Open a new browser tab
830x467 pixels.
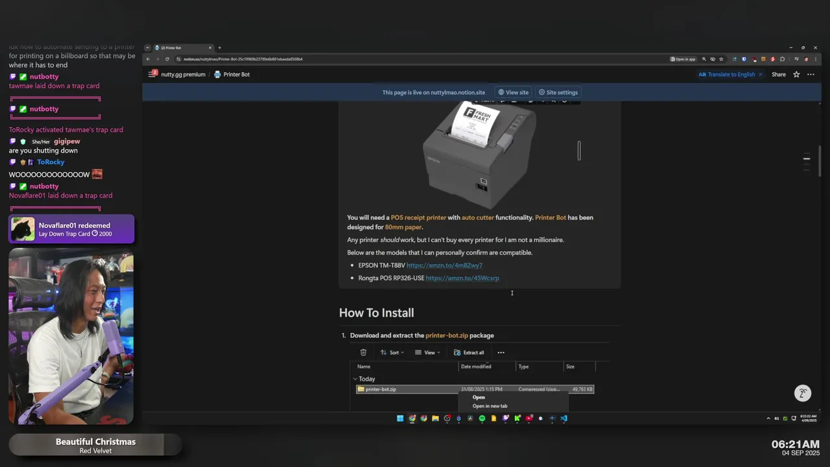click(x=219, y=47)
